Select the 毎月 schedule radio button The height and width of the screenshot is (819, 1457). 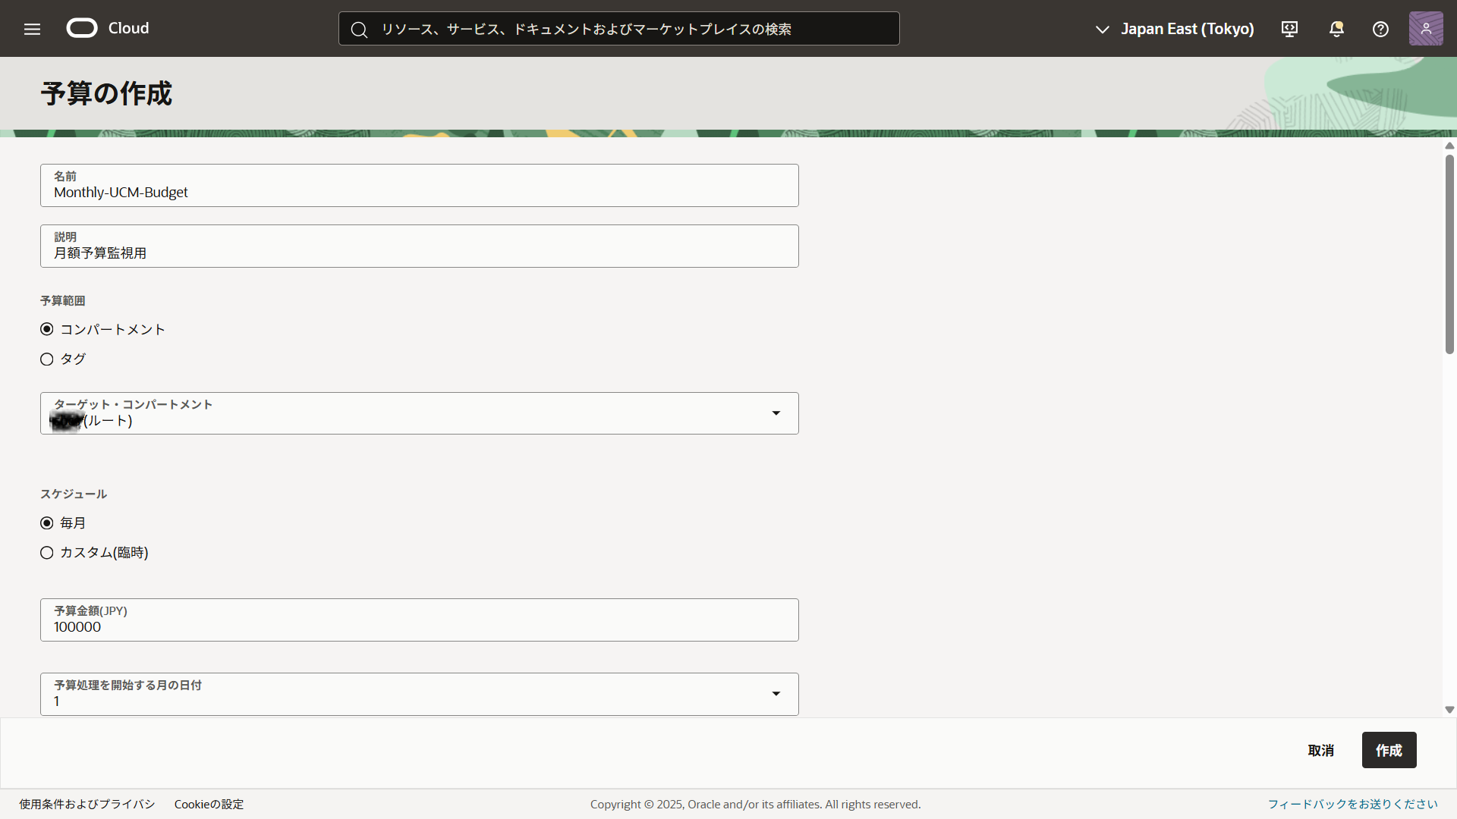(47, 523)
